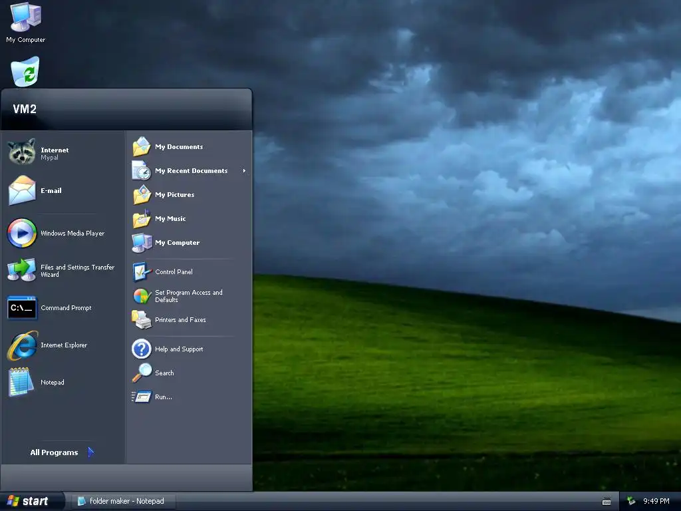Click My Computer icon in Start menu
Image resolution: width=681 pixels, height=511 pixels.
tap(142, 242)
